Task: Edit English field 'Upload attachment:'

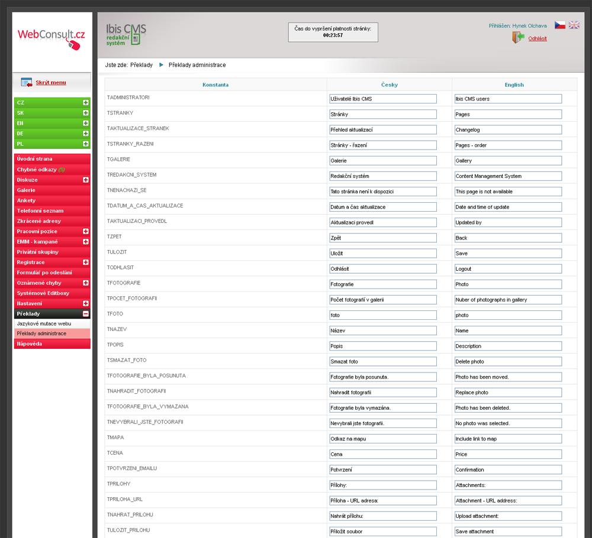Action: [508, 516]
